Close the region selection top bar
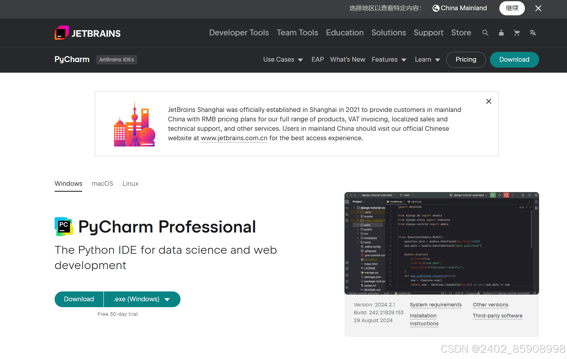Screen dimensions: 567x359 pyautogui.click(x=538, y=8)
